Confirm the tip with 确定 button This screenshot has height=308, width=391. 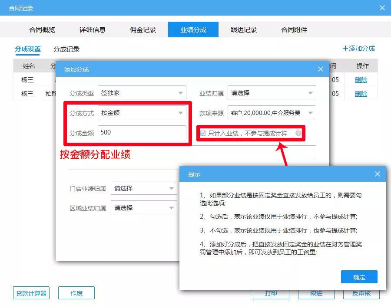pyautogui.click(x=359, y=277)
